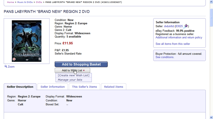Switch to the Seller Information tab
This screenshot has height=119, width=213.
click(x=52, y=87)
